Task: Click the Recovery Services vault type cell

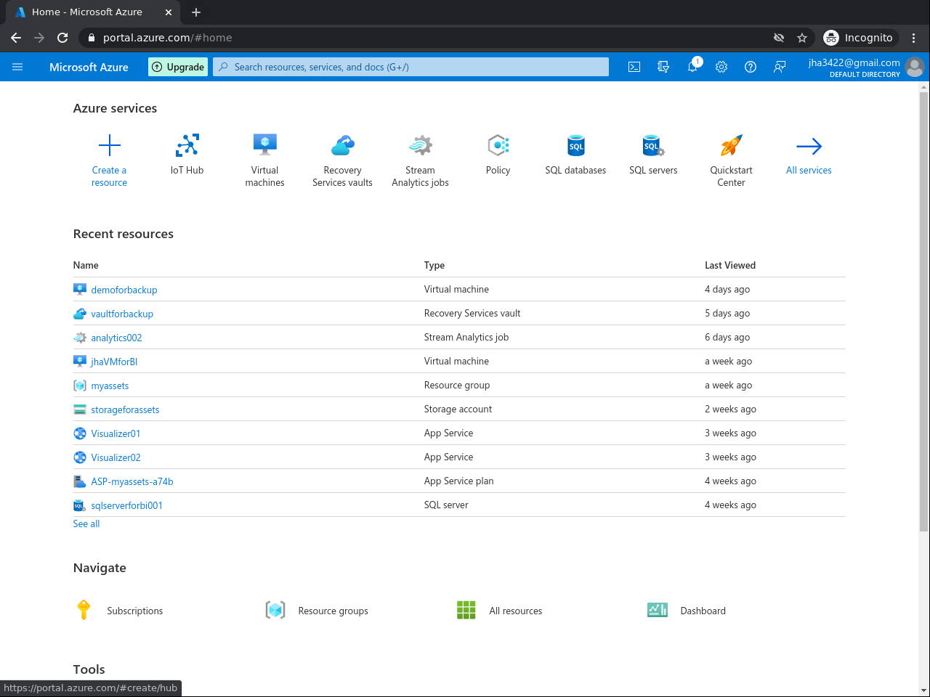Action: tap(472, 313)
